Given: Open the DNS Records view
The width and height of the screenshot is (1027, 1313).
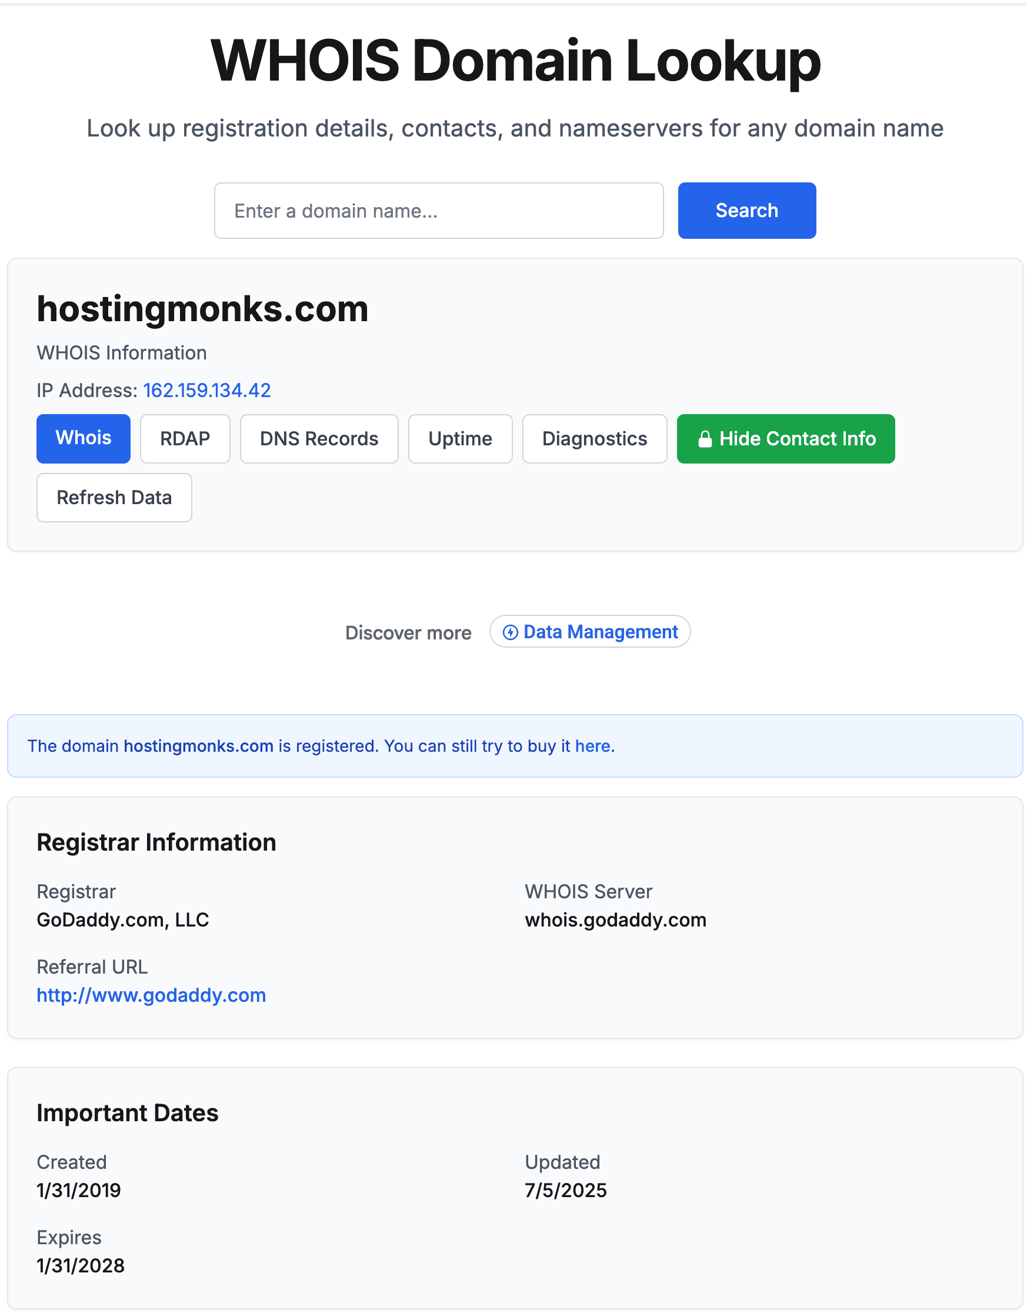Looking at the screenshot, I should [319, 438].
